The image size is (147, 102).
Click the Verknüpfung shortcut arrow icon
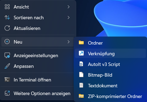(81, 53)
